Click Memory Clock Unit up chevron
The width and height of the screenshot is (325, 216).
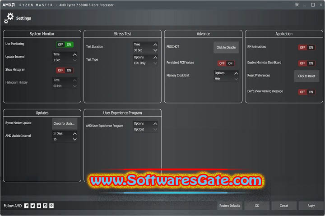236,73
